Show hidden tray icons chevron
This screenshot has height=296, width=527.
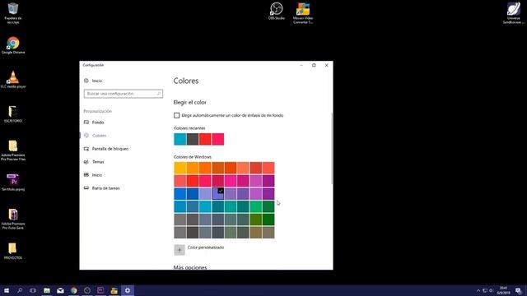478,290
